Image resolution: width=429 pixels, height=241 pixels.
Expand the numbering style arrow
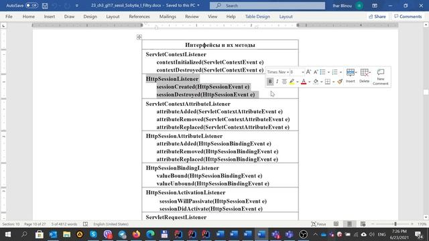341,72
